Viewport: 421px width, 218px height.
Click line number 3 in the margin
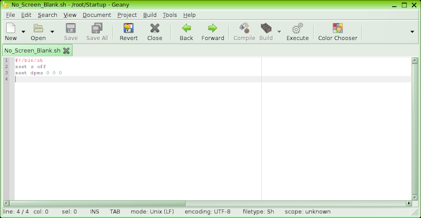(6, 73)
